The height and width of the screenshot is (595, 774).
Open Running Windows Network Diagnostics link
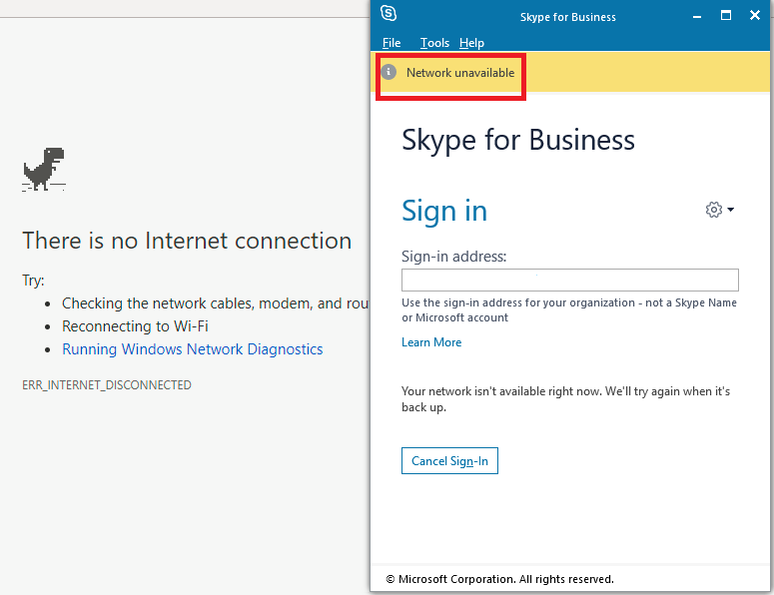pos(193,349)
